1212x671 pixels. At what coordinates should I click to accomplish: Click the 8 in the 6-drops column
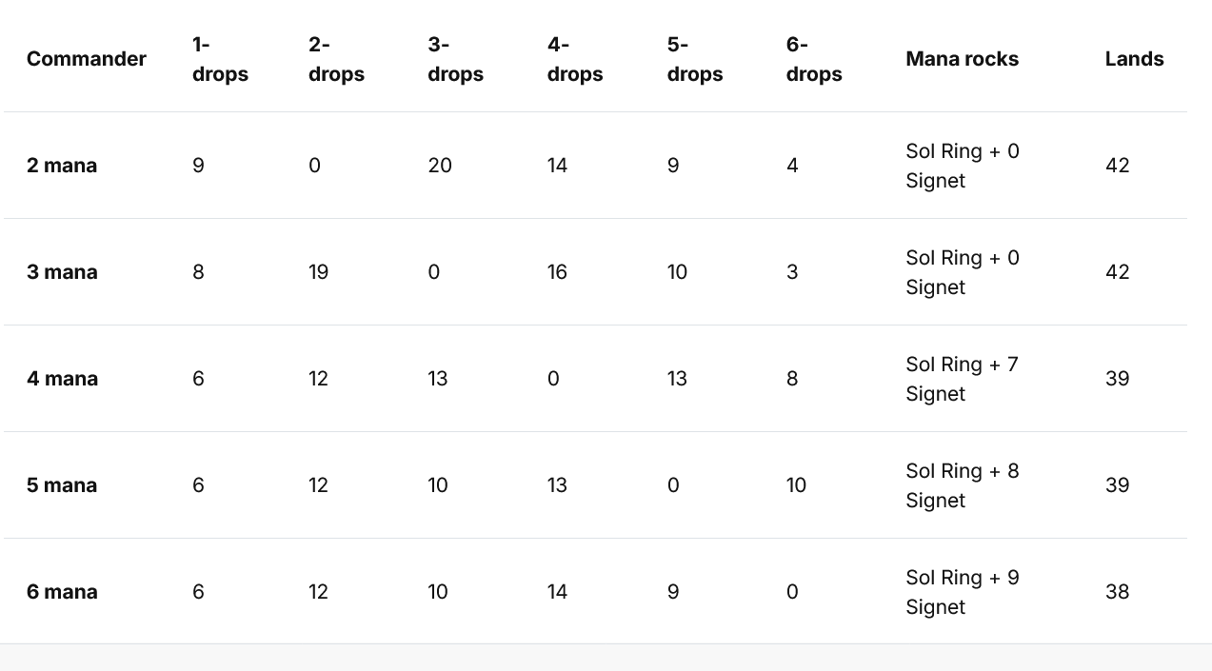coord(792,379)
